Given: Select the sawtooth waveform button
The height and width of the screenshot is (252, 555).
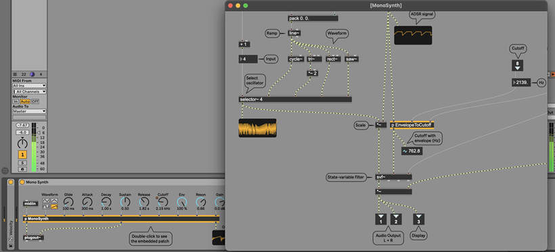Looking at the screenshot, I should 54,207.
